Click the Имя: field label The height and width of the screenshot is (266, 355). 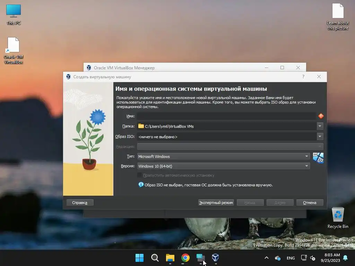point(130,116)
